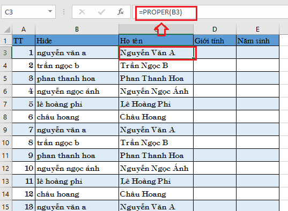The image size is (288, 211).
Task: Select cell B11 'phan thanh hoa'
Action: point(77,156)
